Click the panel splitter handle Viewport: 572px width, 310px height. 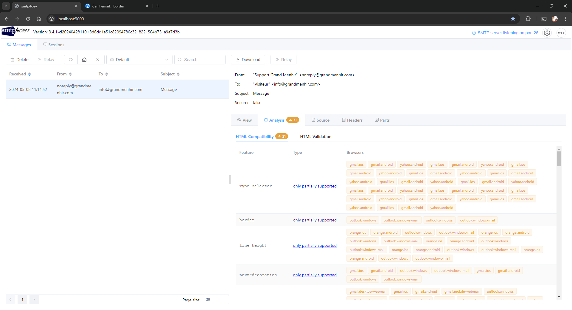[230, 180]
